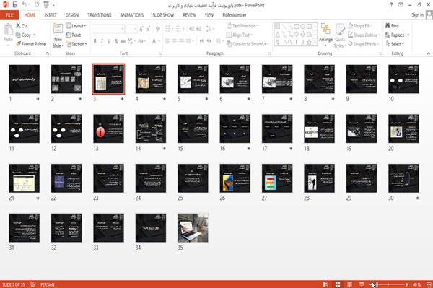The image size is (433, 288).
Task: Click the Undo icon in title bar
Action: point(25,5)
